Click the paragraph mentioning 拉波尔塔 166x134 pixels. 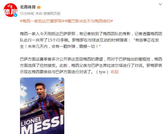[91, 66]
